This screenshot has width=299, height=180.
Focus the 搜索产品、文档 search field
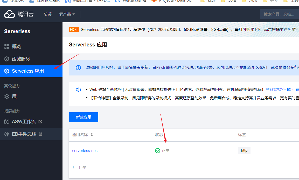[x=280, y=14]
